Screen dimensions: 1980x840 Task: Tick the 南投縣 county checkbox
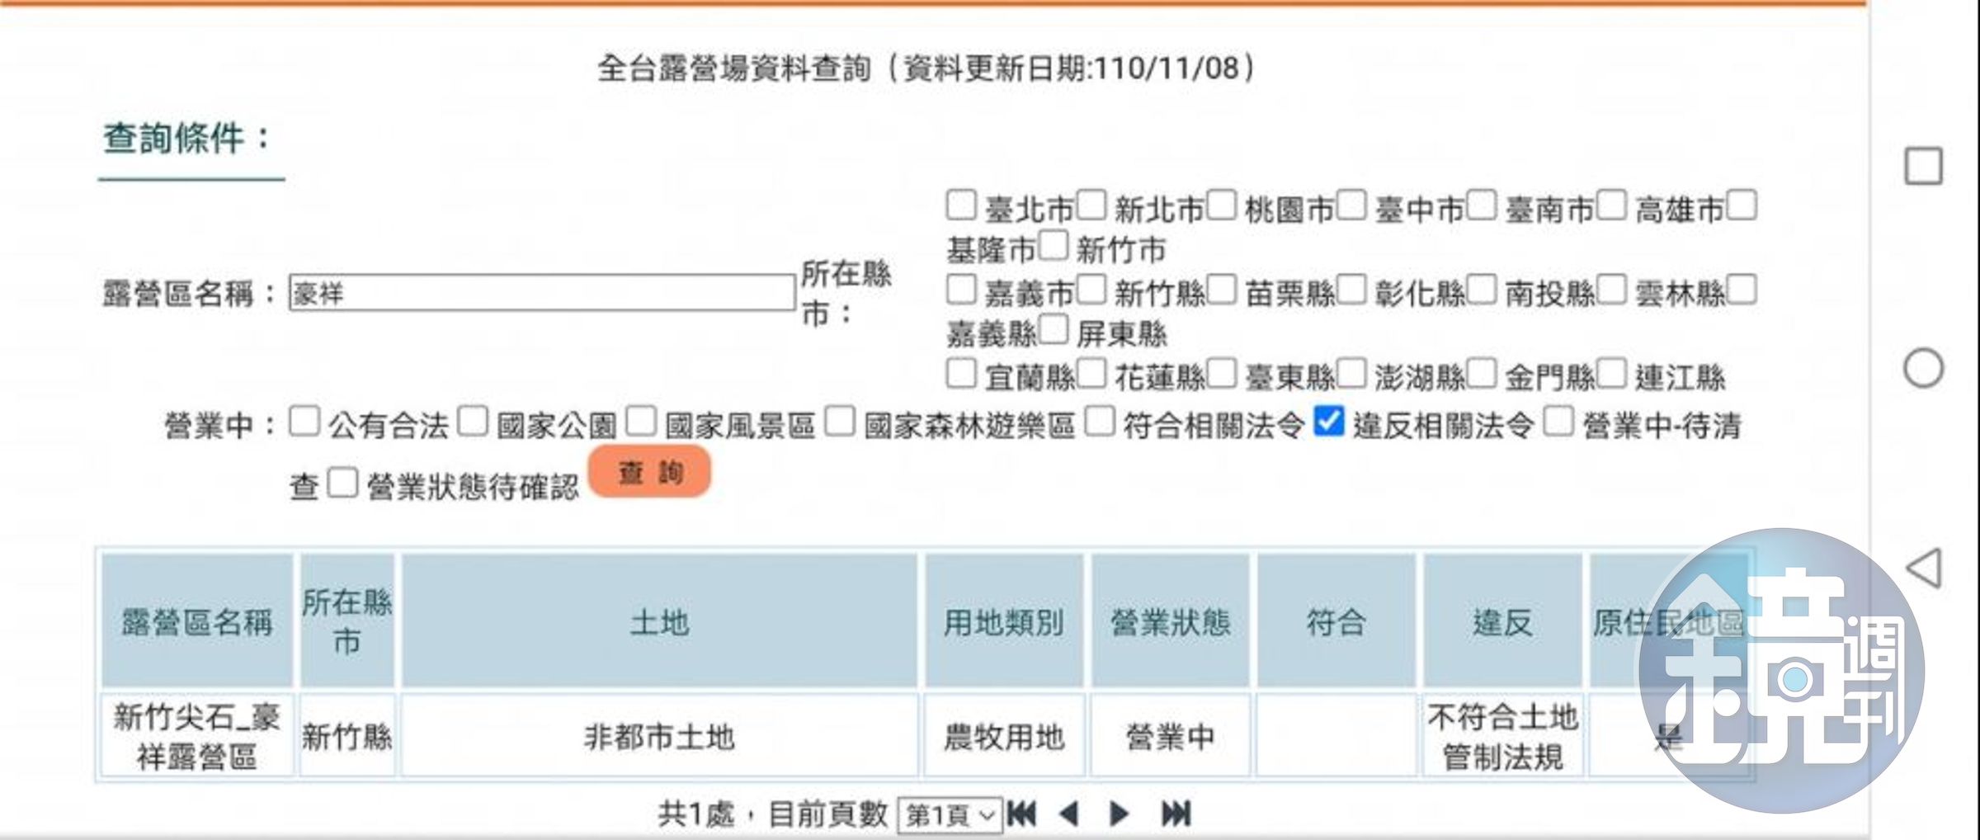coord(1481,289)
